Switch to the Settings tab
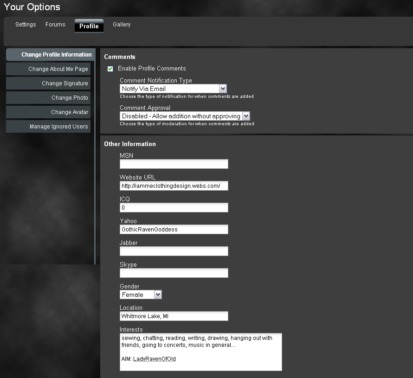413x378 pixels. pos(26,25)
